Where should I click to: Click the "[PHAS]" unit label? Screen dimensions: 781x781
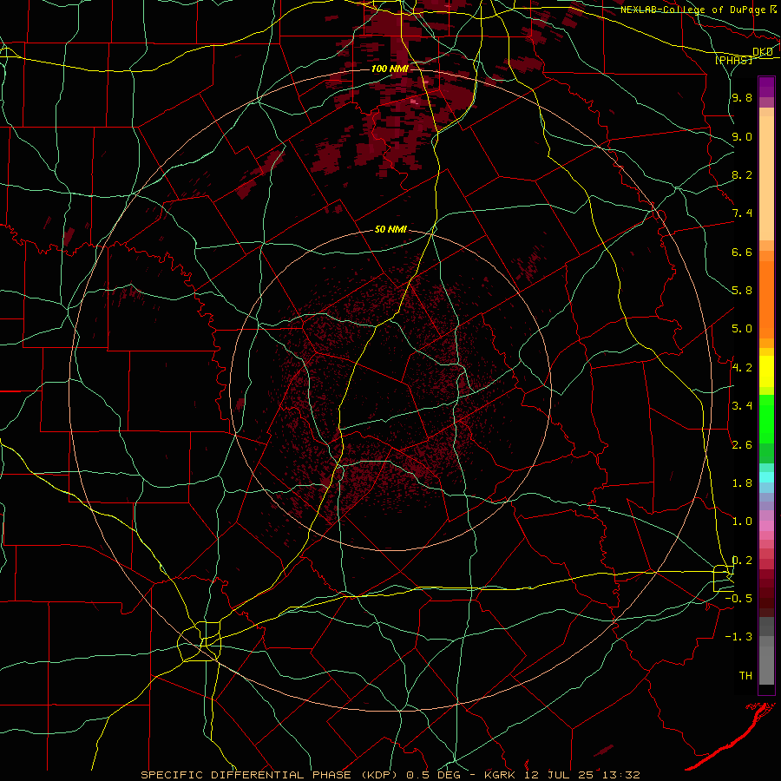[x=733, y=61]
